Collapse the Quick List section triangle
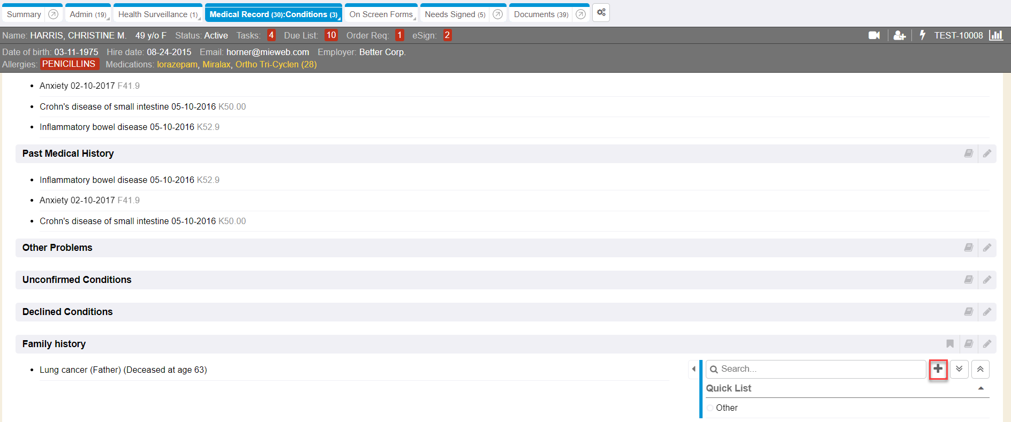The image size is (1011, 422). [981, 388]
